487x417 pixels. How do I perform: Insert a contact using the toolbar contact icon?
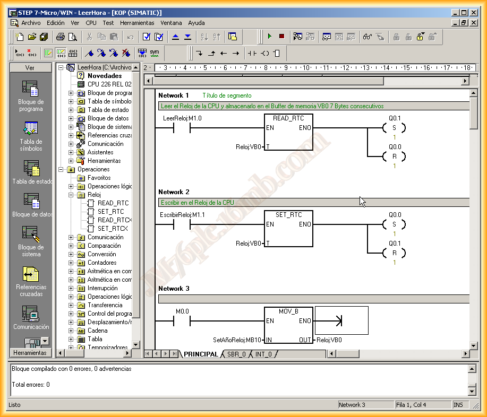(252, 53)
